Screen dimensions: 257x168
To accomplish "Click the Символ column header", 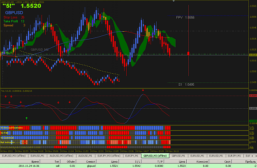I will 86,161.
